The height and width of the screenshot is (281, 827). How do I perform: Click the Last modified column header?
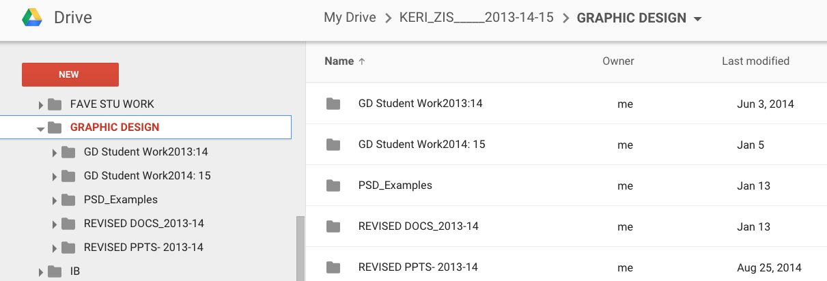click(755, 61)
